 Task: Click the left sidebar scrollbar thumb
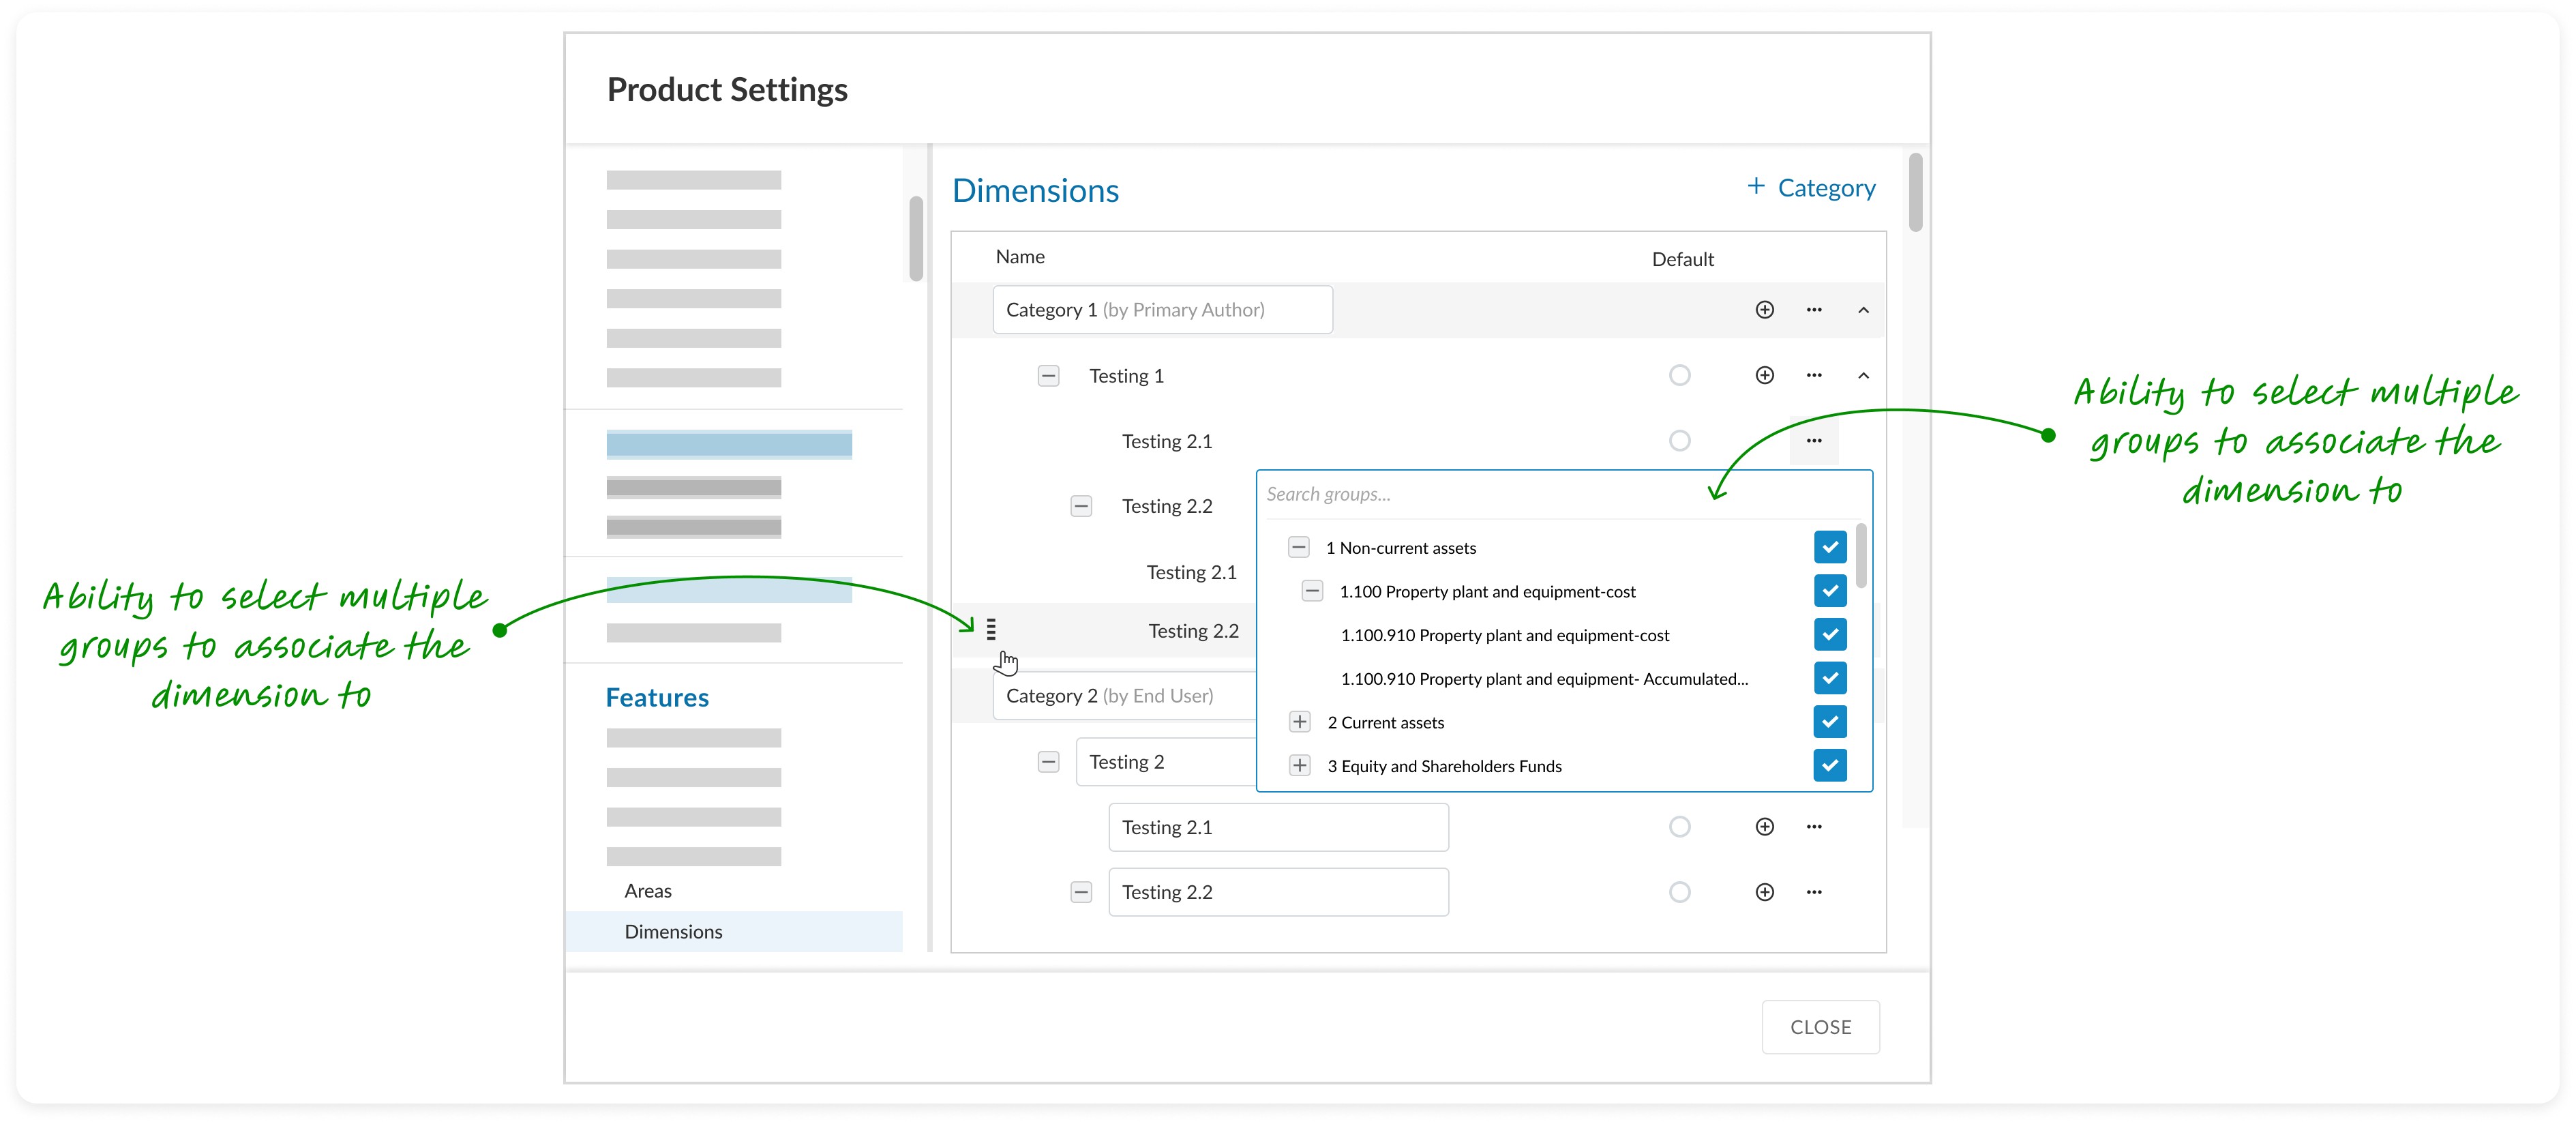(915, 239)
